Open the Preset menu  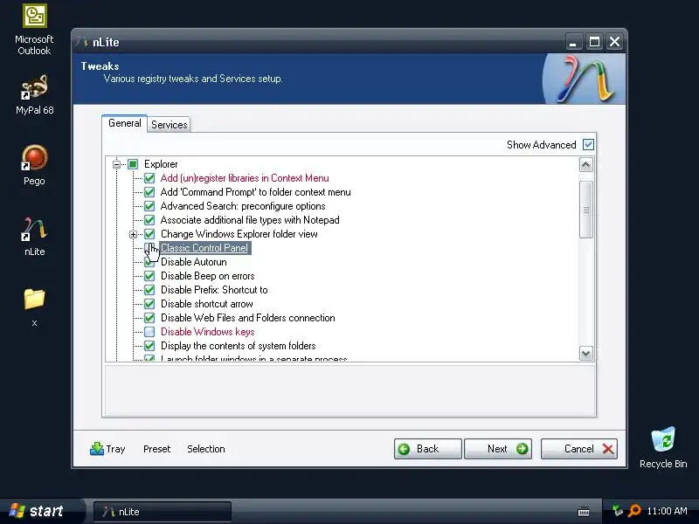[157, 449]
